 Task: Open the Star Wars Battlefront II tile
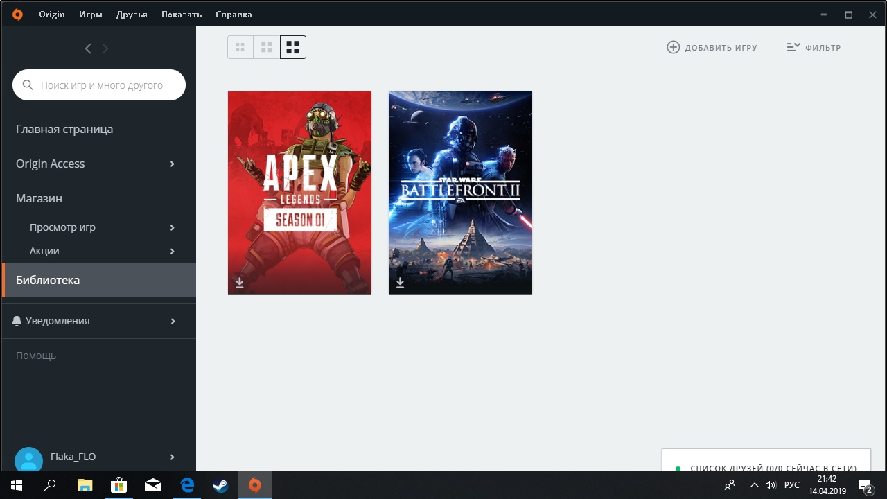[x=460, y=193]
